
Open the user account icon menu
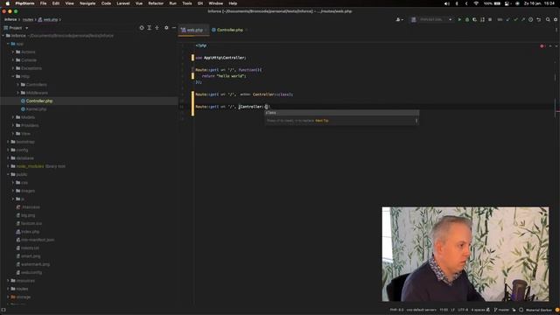(399, 19)
